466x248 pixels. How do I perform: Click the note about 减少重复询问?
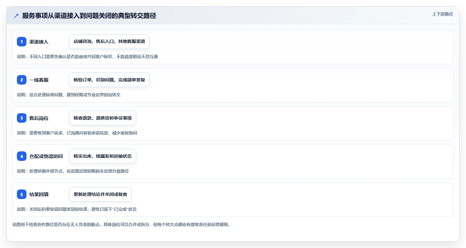pyautogui.click(x=77, y=133)
